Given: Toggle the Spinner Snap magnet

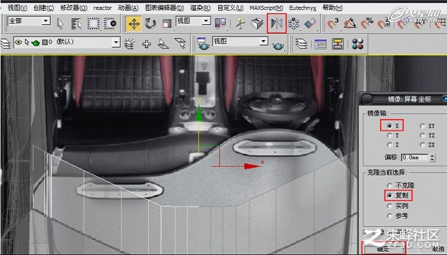Looking at the screenshot, I should [384, 23].
